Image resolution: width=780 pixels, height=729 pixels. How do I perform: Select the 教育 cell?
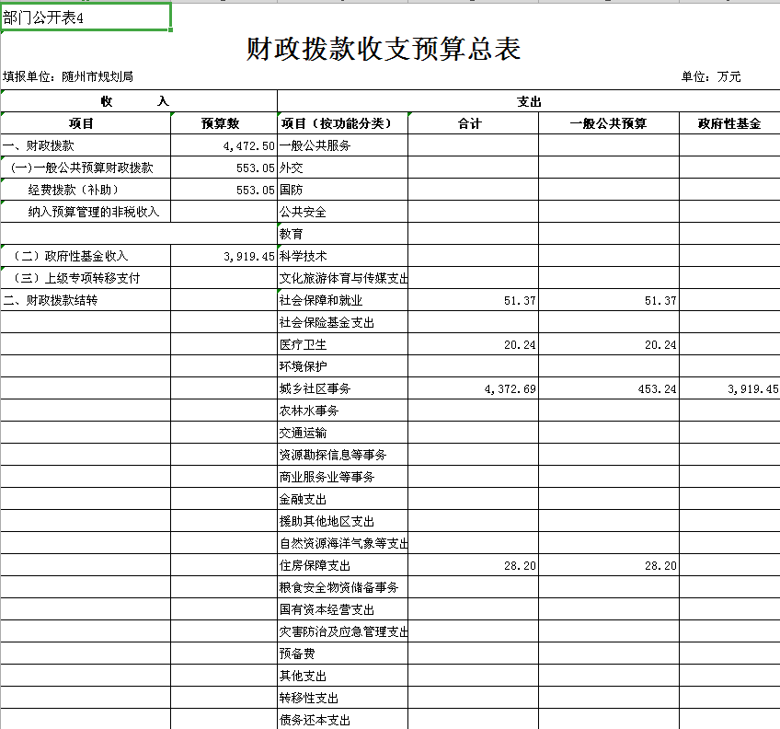(x=343, y=234)
